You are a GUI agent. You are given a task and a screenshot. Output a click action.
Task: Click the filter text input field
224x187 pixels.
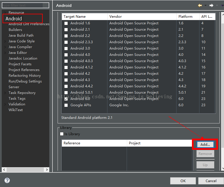click(x=25, y=5)
